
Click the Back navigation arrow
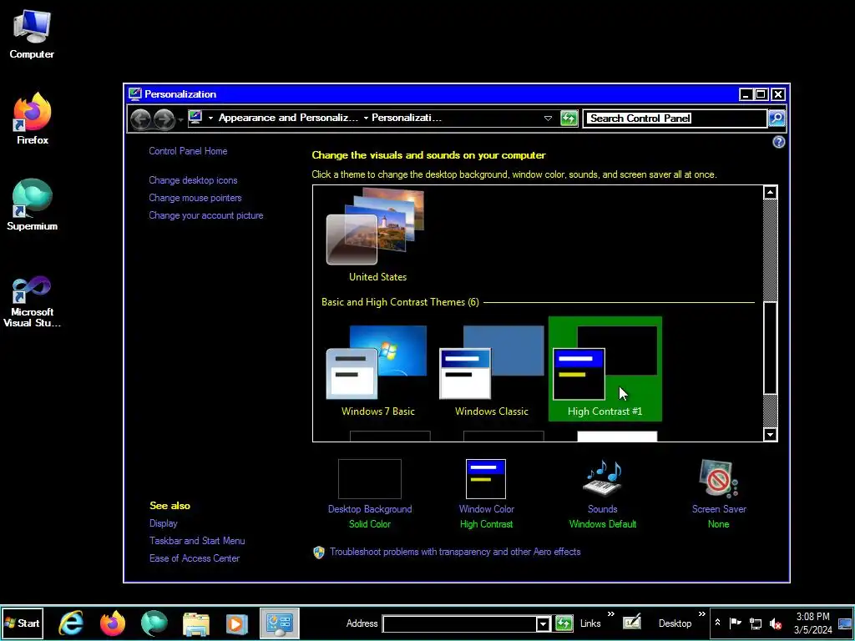[x=140, y=119]
